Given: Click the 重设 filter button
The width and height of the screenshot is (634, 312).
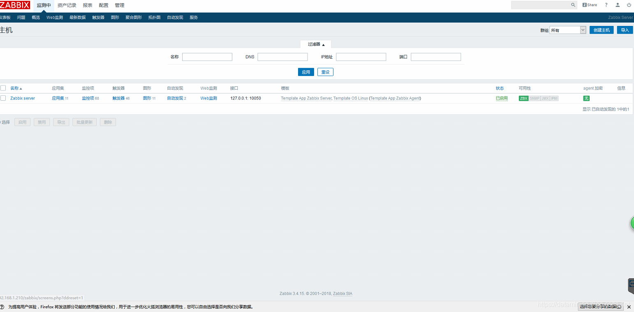Looking at the screenshot, I should pyautogui.click(x=325, y=72).
